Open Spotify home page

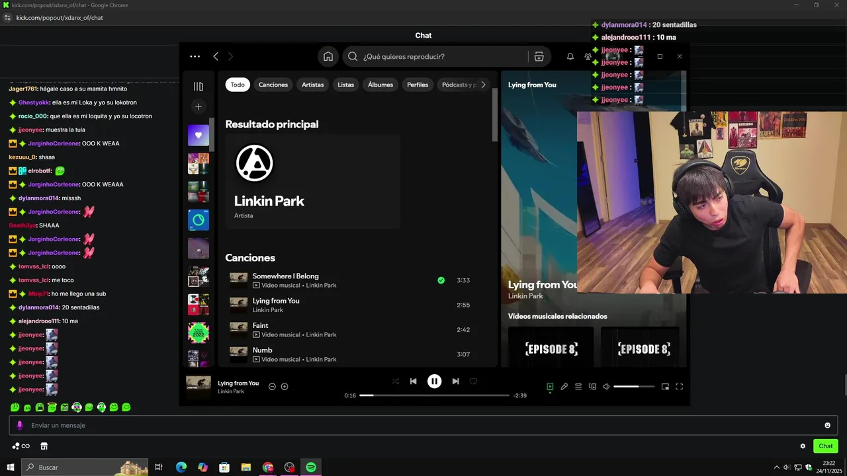coord(328,56)
